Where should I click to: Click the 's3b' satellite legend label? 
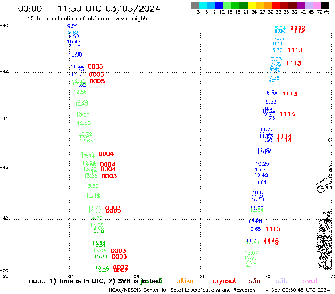pyautogui.click(x=282, y=281)
